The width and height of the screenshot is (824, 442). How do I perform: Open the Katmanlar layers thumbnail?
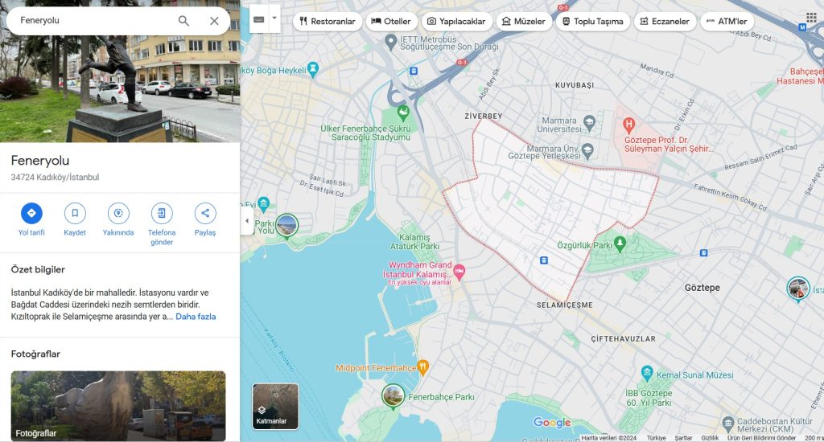(x=275, y=407)
